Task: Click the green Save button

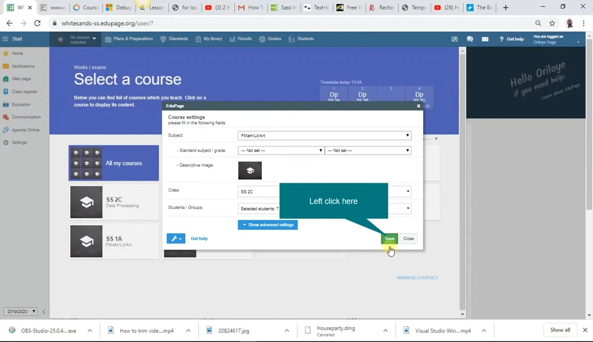Action: (x=389, y=239)
